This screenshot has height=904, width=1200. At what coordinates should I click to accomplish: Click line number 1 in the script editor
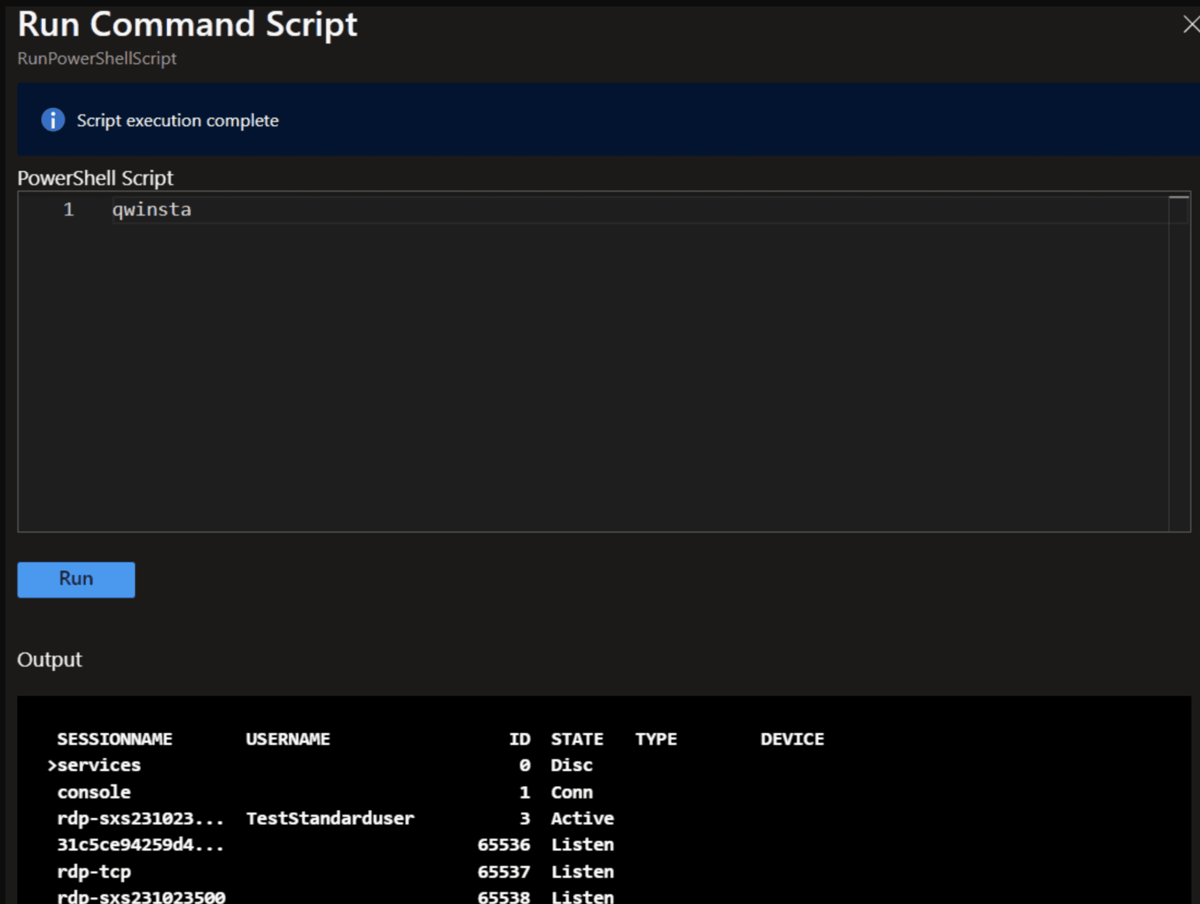click(68, 209)
